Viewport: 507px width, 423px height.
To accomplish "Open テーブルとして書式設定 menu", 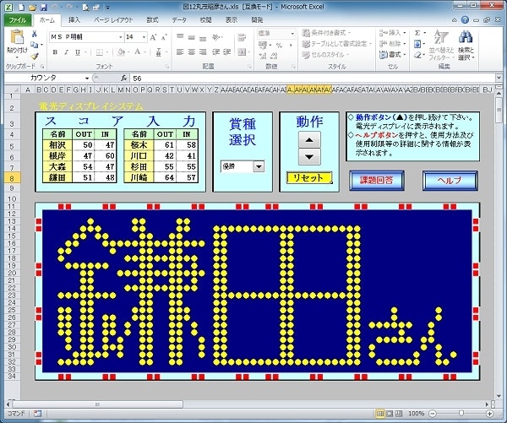I will click(336, 44).
